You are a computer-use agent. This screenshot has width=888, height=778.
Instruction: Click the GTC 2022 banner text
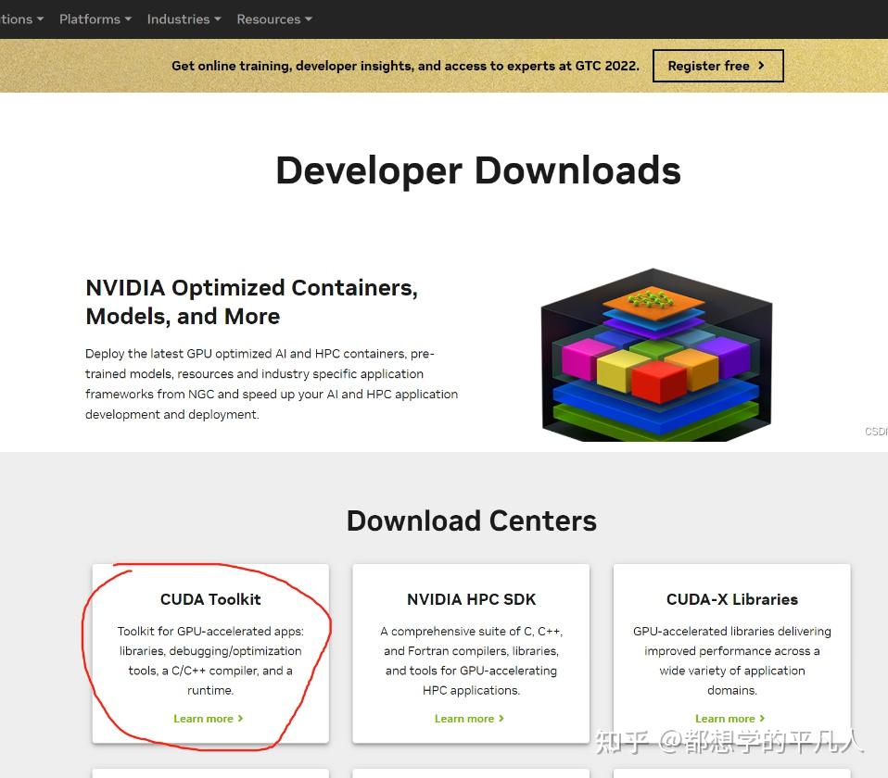(x=405, y=66)
